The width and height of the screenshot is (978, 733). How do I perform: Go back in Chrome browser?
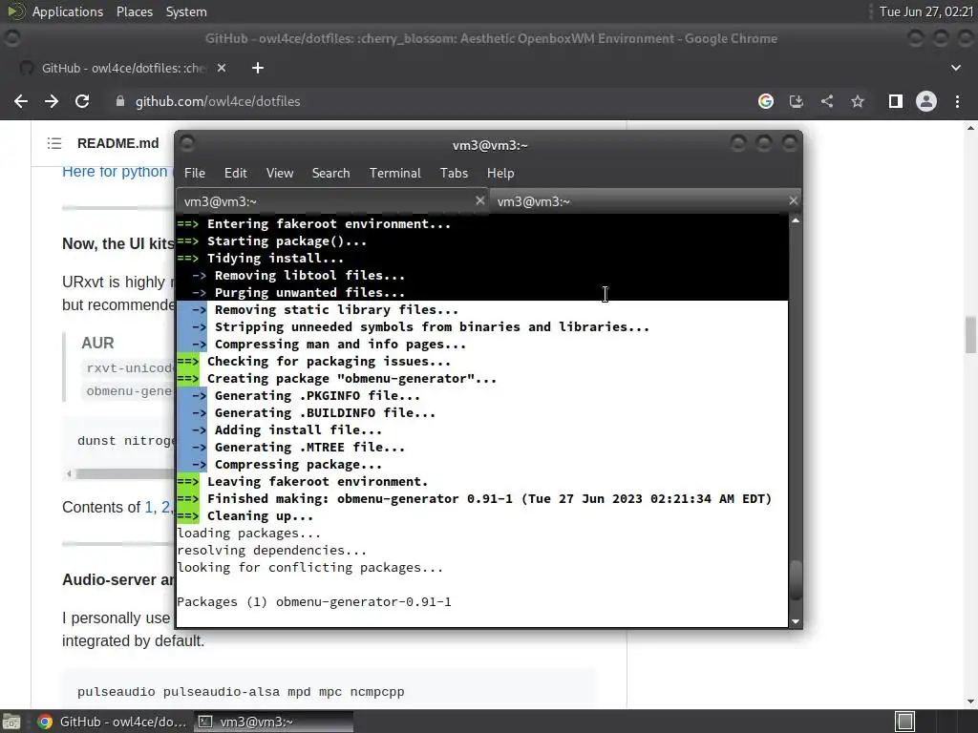[x=21, y=101]
